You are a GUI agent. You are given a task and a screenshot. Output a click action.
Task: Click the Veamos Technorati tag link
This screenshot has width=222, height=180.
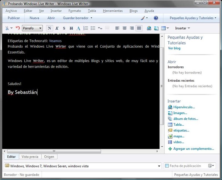click(55, 41)
